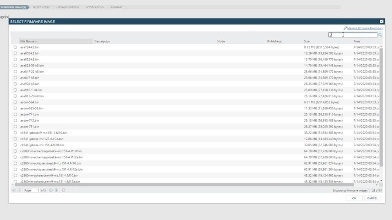This screenshot has width=392, height=220.
Task: Click file name c1841-ipbase-mz.123-8.YG4.bin
Action: [42, 139]
